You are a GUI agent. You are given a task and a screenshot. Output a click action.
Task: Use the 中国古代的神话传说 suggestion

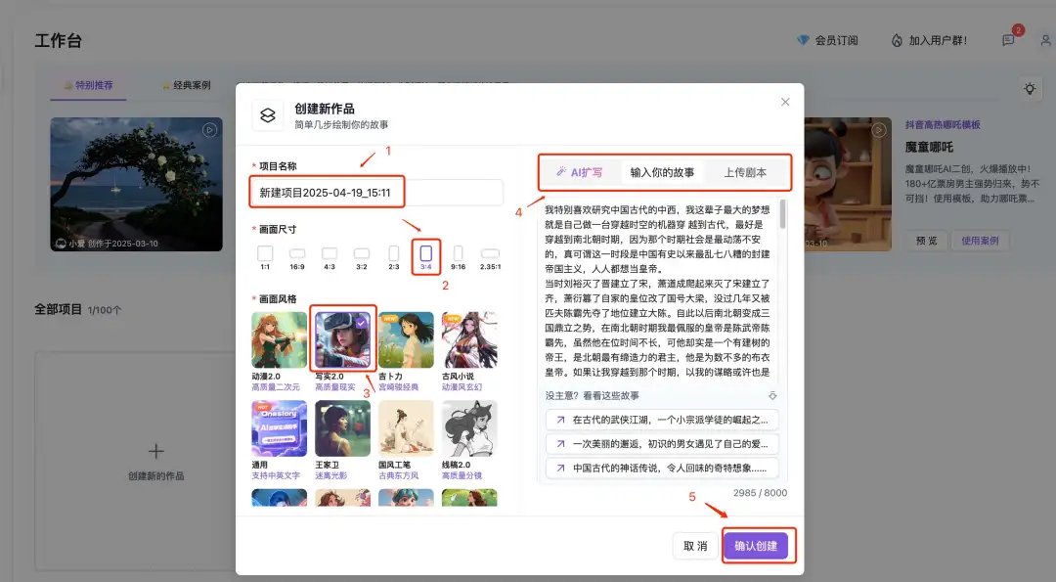[662, 469]
